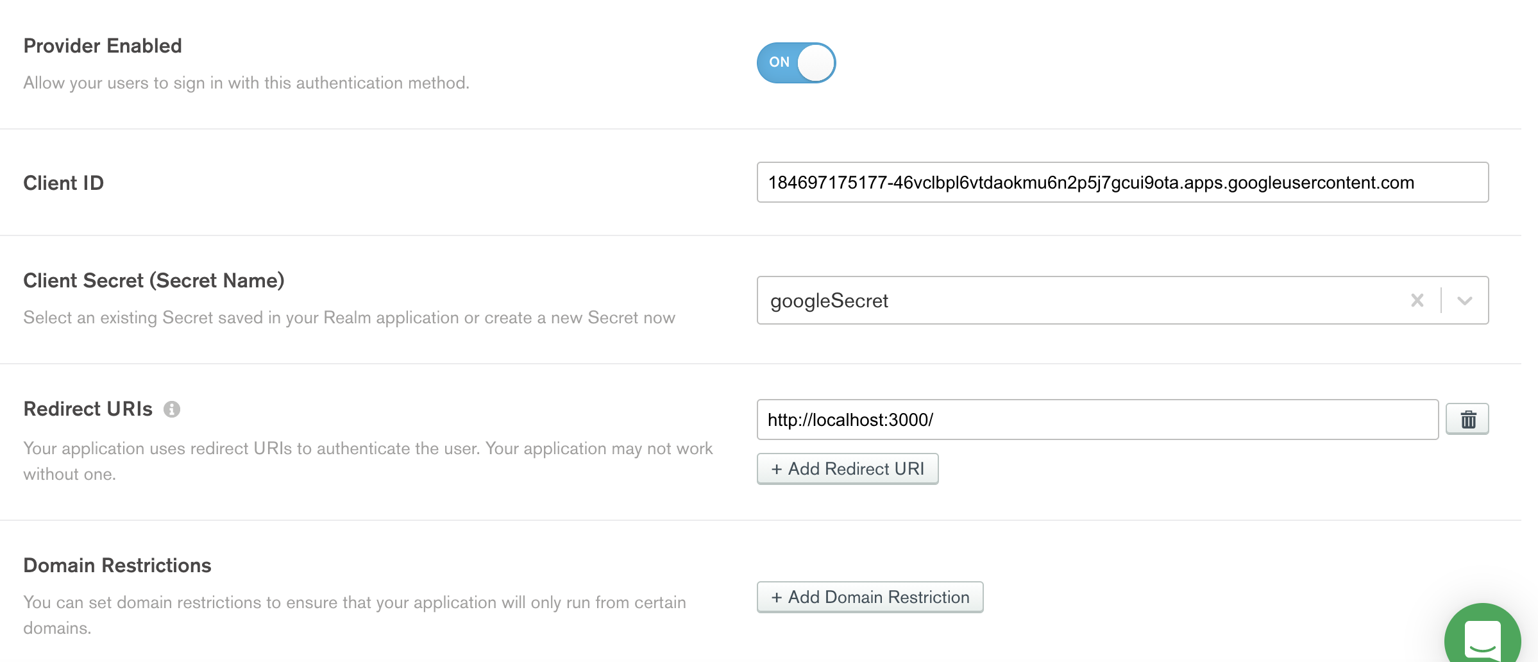Screen dimensions: 1538x662
Task: Clear the googleSecret selection with the X icon
Action: click(x=1417, y=300)
